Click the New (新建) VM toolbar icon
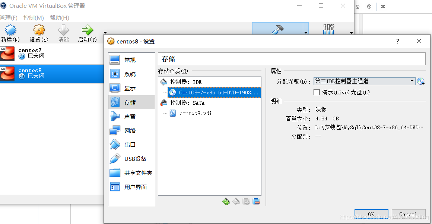432x224 pixels. point(10,30)
